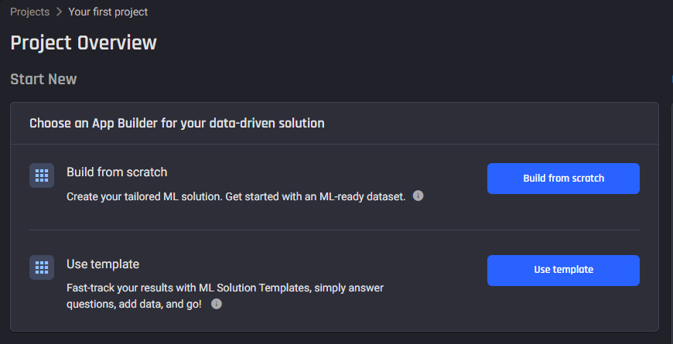Click the 'questions, add data, and go!' line
673x344 pixels.
click(134, 305)
